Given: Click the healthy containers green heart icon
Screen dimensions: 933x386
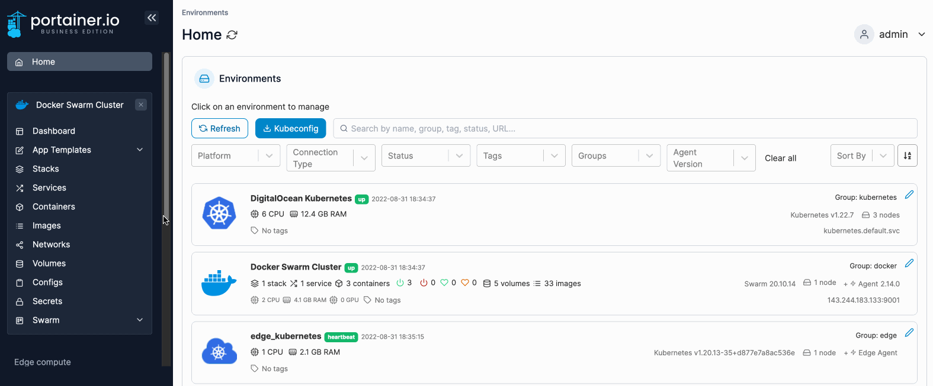Looking at the screenshot, I should (x=444, y=283).
